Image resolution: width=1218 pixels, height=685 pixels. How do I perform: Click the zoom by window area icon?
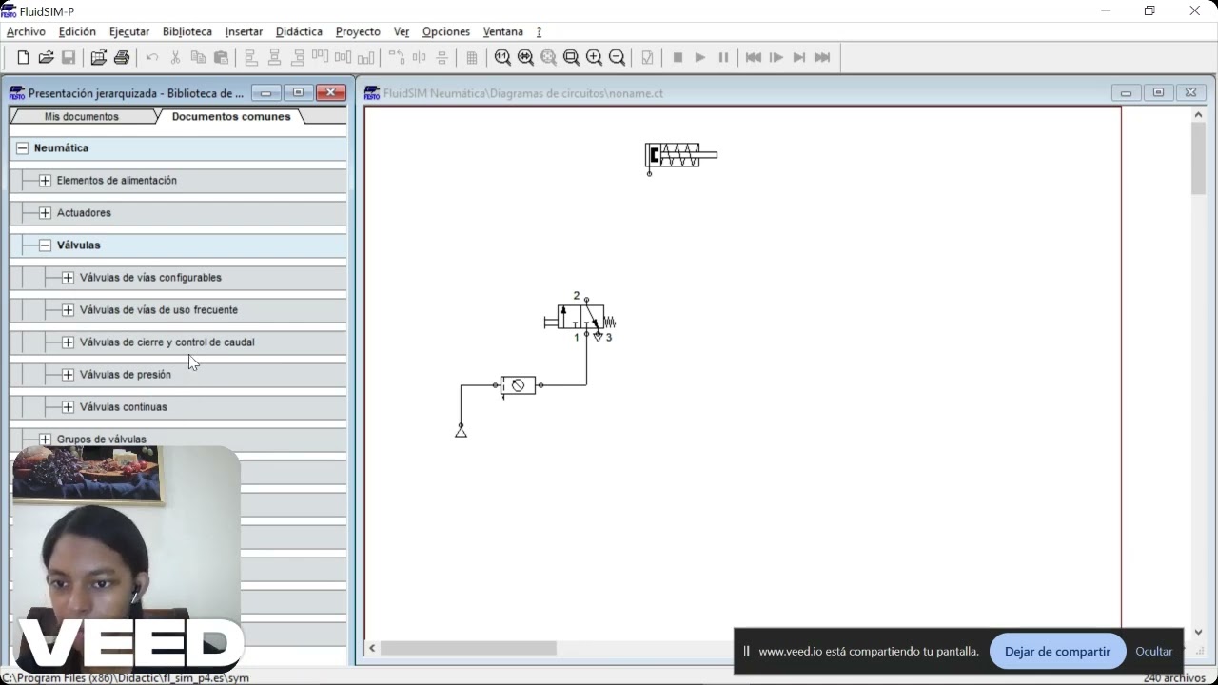tap(571, 57)
